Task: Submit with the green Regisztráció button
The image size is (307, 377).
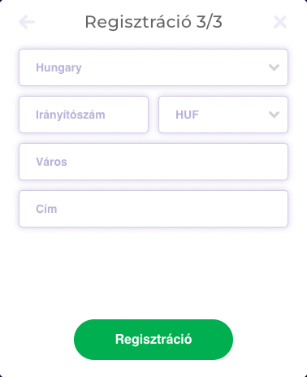Action: click(x=153, y=340)
